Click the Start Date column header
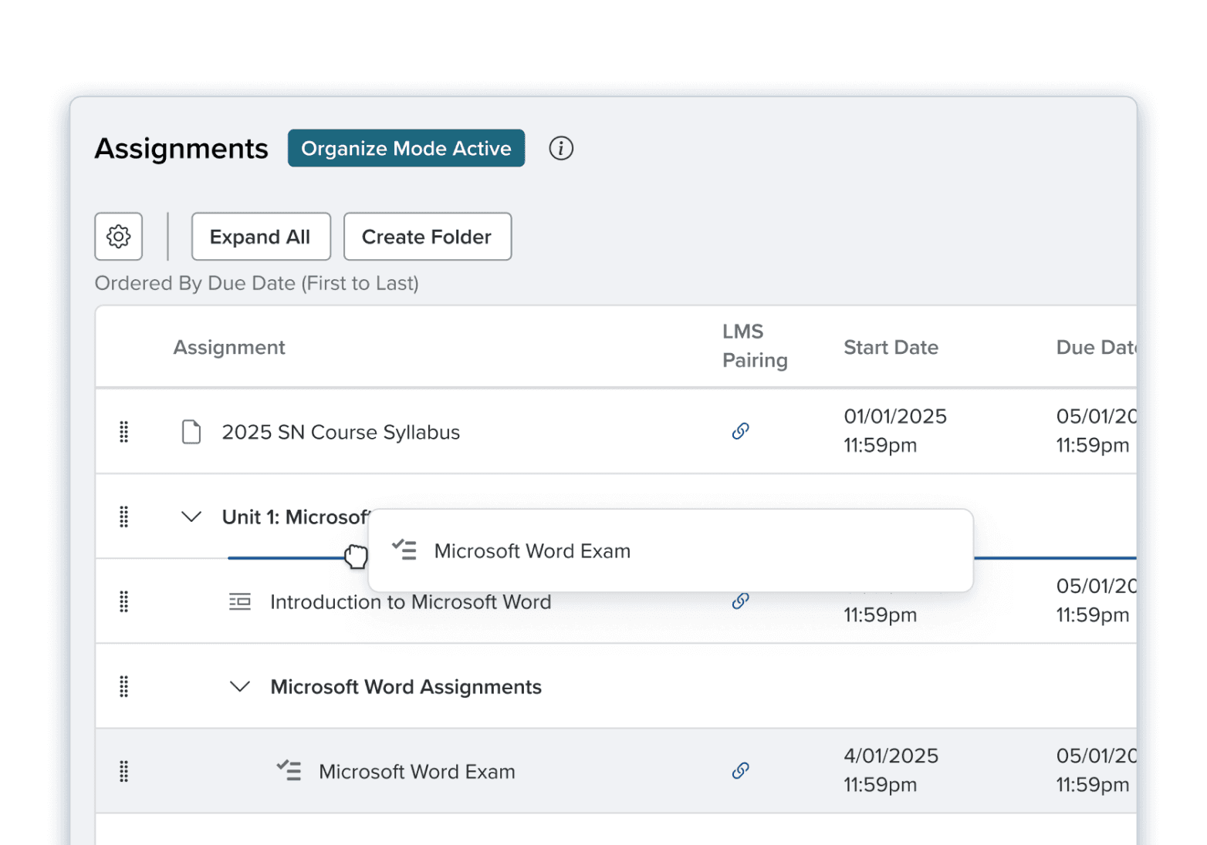The height and width of the screenshot is (845, 1207). (891, 348)
